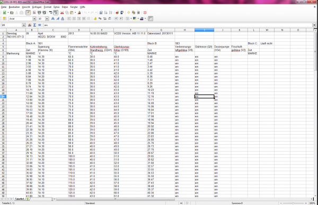Remove a decimal place
The image size is (318, 205).
coord(110,18)
